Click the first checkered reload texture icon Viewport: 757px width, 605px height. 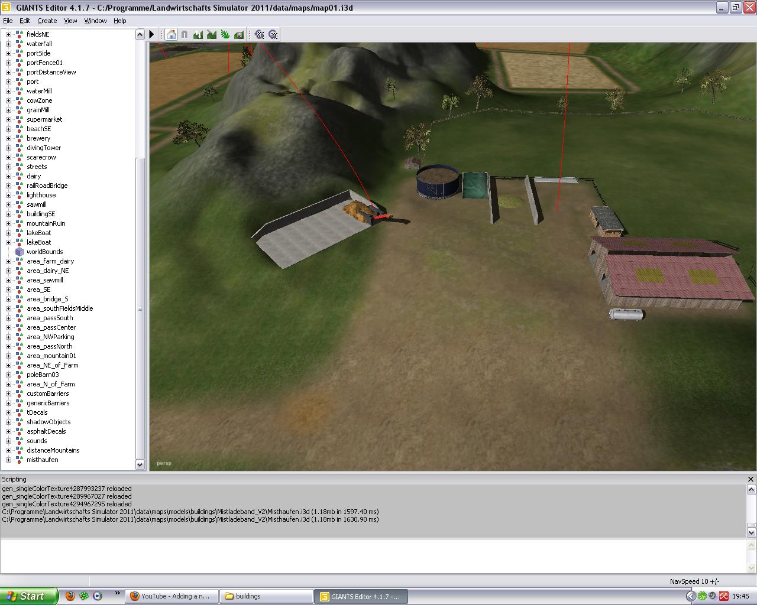click(x=259, y=35)
